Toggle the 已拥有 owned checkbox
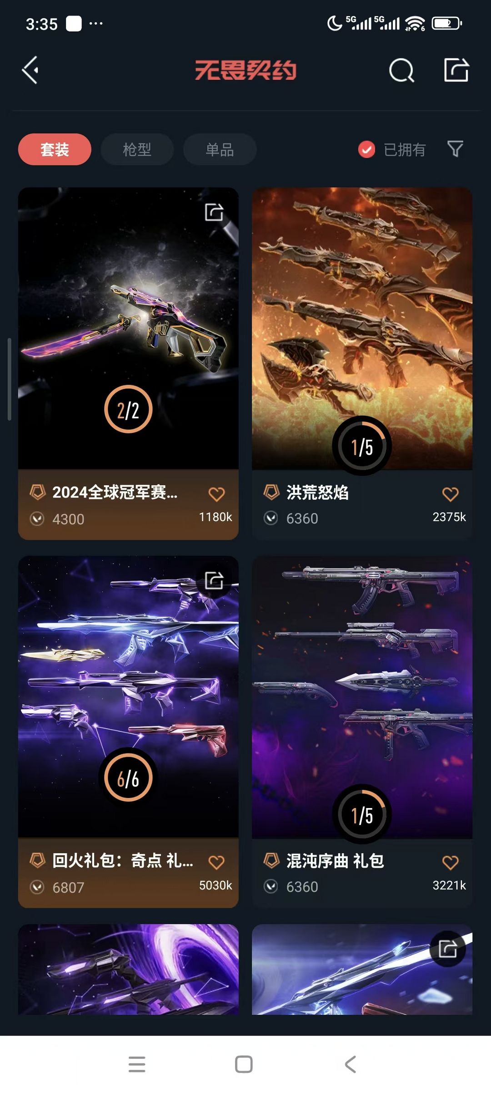 [366, 149]
